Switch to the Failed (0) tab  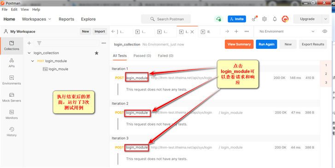point(165,56)
